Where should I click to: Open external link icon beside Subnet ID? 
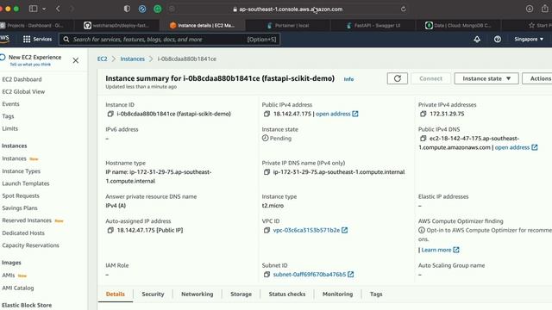click(351, 275)
